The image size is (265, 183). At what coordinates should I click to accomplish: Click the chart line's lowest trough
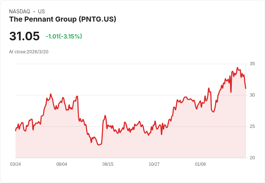pyautogui.click(x=99, y=145)
